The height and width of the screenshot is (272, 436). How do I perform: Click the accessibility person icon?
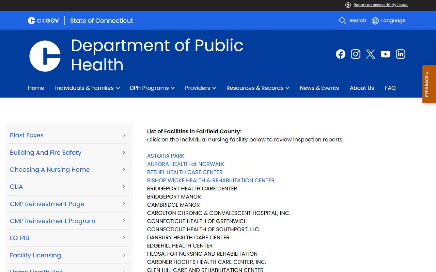click(348, 5)
